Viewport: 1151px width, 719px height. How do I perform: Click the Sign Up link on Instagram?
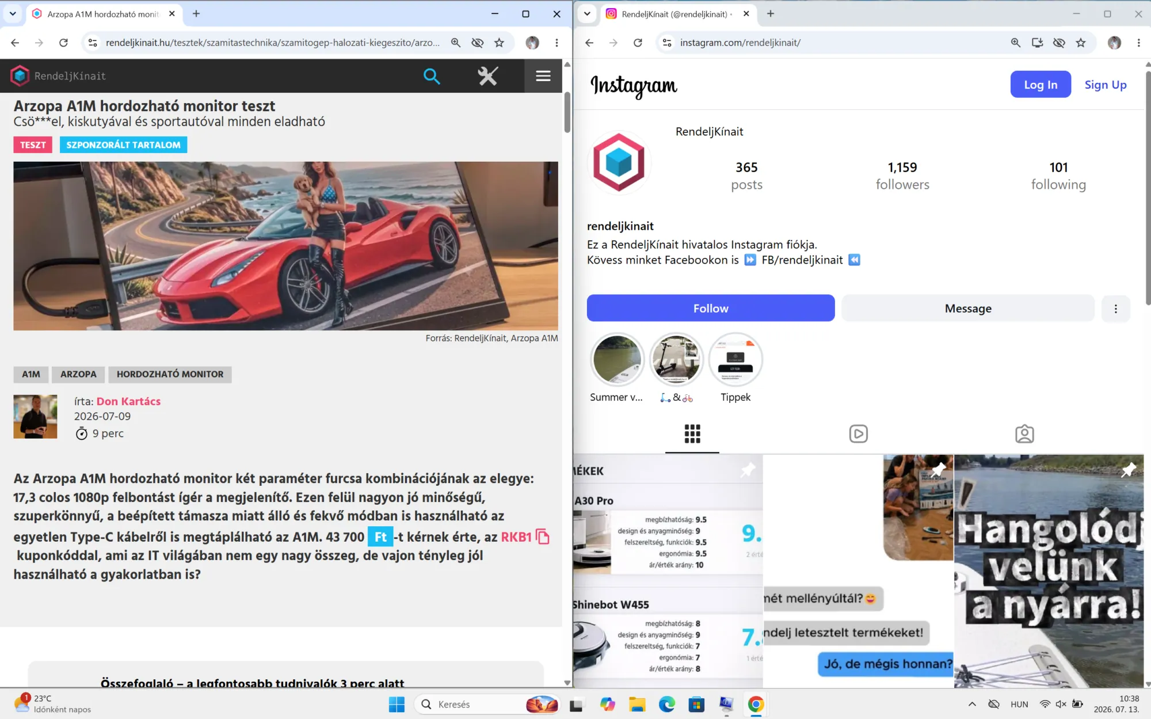(1106, 85)
